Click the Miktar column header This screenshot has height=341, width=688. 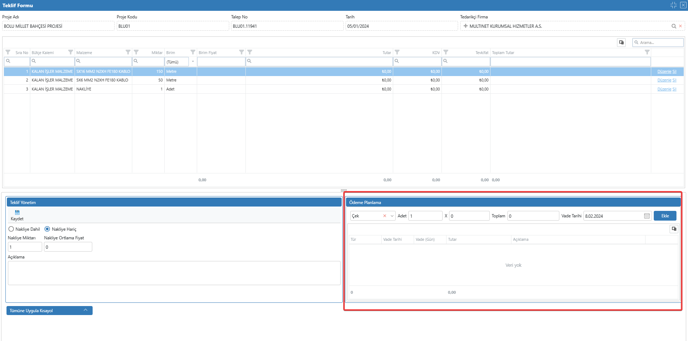point(157,53)
